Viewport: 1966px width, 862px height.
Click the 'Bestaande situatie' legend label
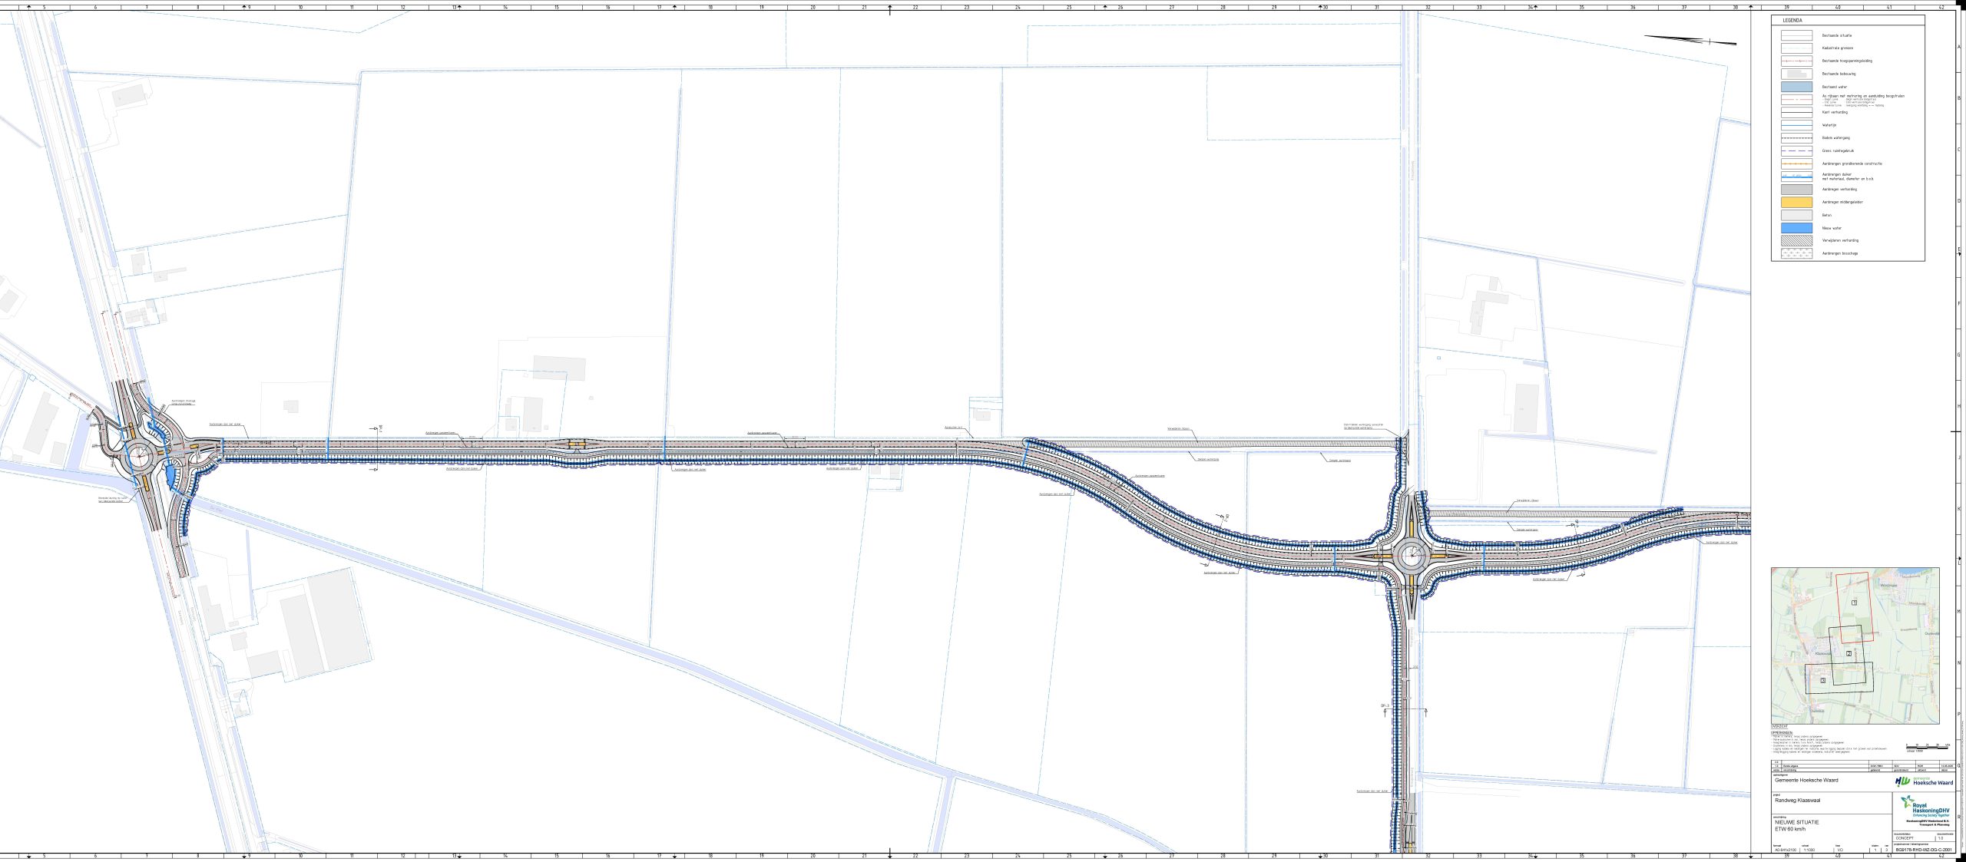pos(1837,35)
